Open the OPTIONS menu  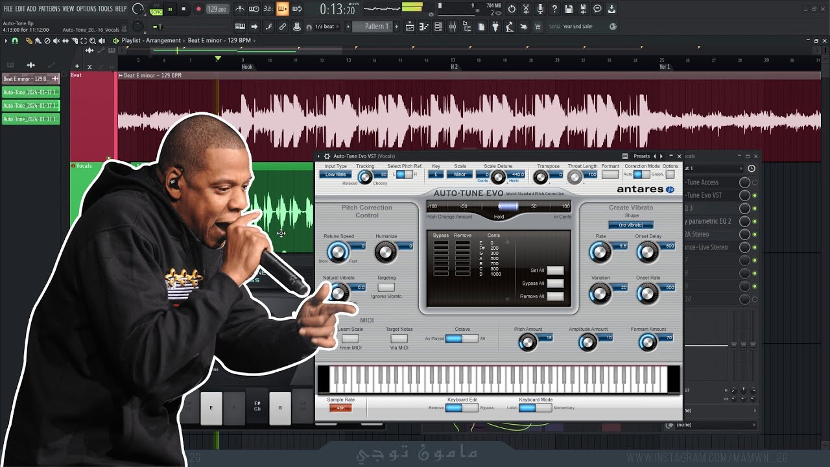pyautogui.click(x=86, y=8)
